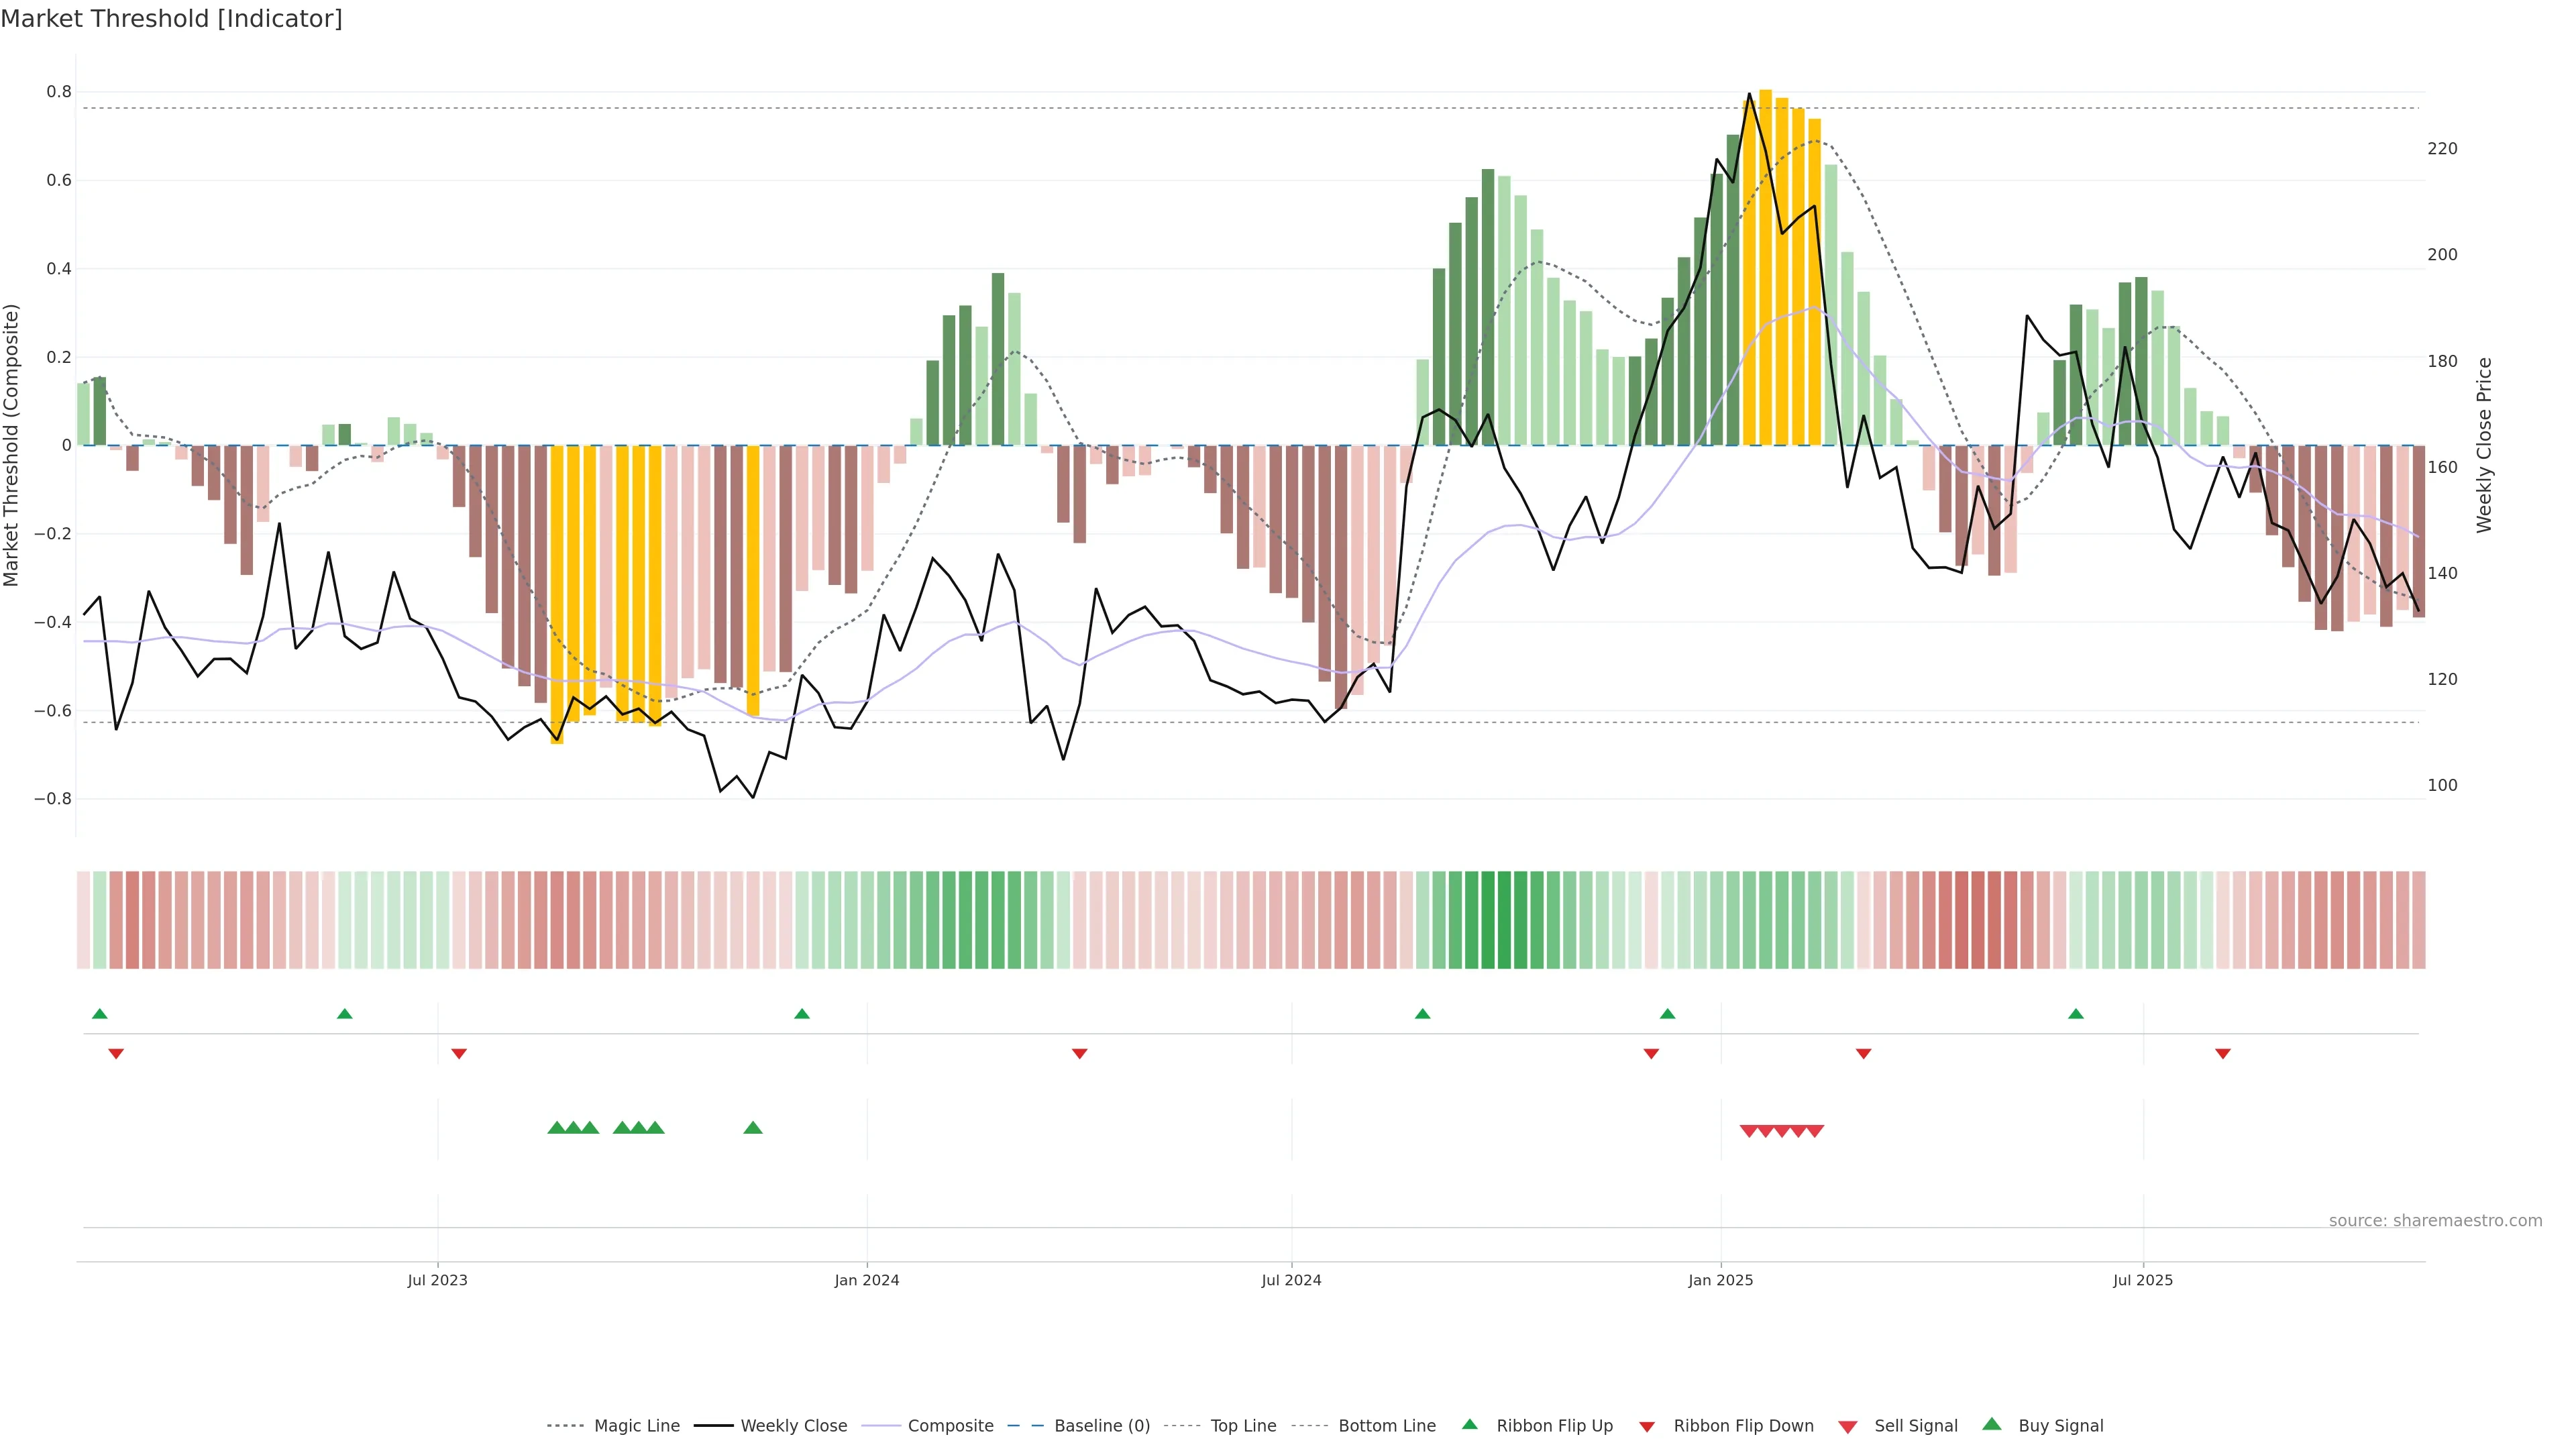Click the Ribbon Flip Down legend triangle

1647,1427
